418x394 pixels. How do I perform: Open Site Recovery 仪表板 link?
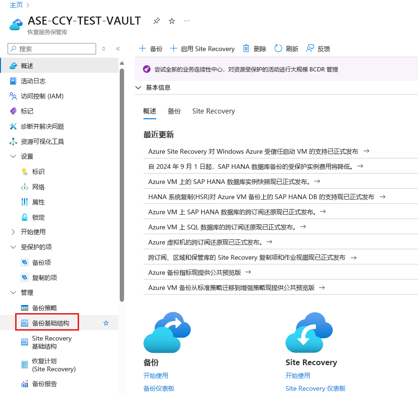coord(315,388)
